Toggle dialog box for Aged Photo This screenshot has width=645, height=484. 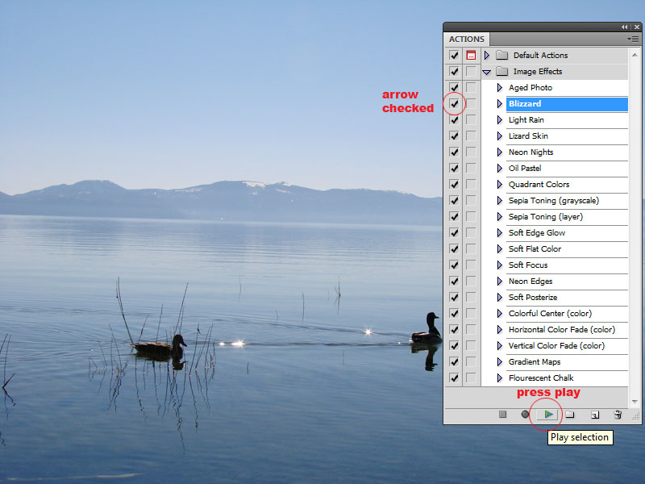pos(471,87)
